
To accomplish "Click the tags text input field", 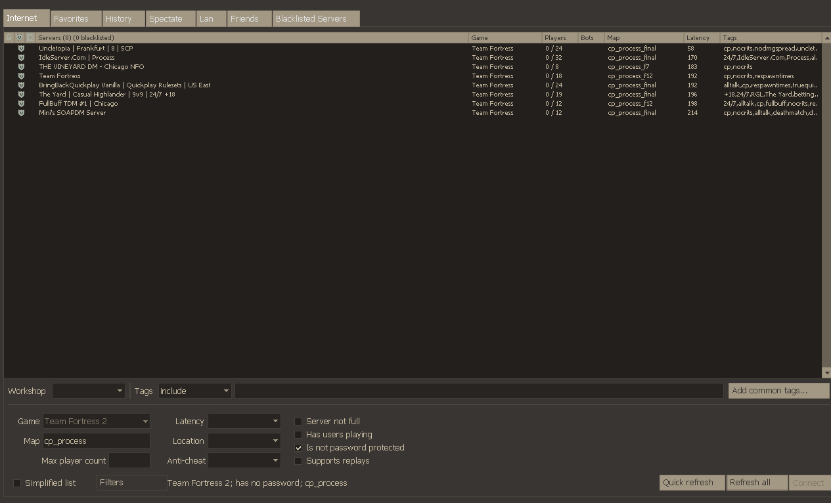I will point(479,391).
